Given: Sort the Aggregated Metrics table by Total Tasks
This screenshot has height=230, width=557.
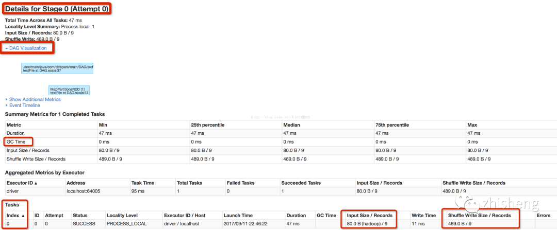Looking at the screenshot, I should pos(189,183).
